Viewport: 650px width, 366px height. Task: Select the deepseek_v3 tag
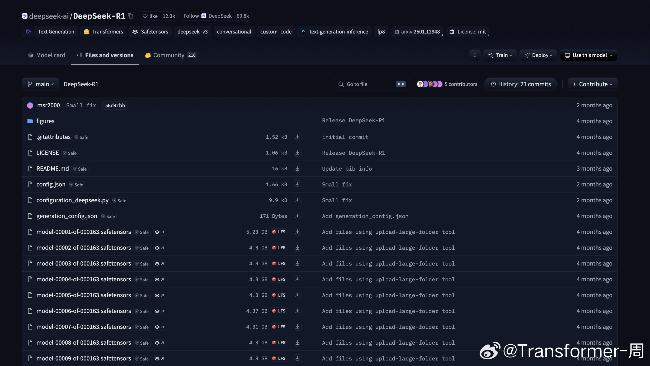point(192,32)
